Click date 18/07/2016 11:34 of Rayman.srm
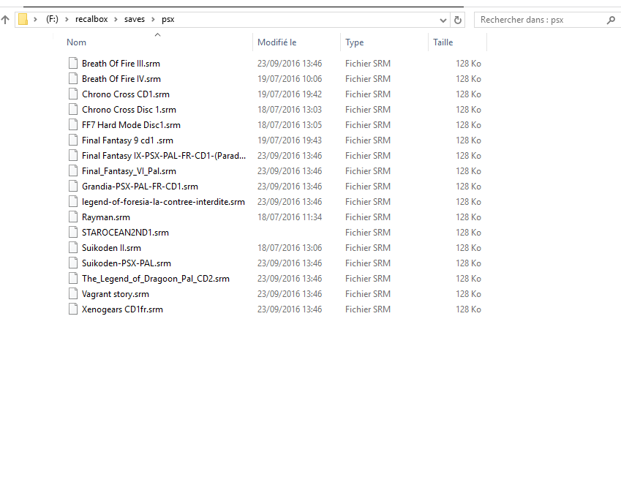The height and width of the screenshot is (496, 621). pos(290,217)
